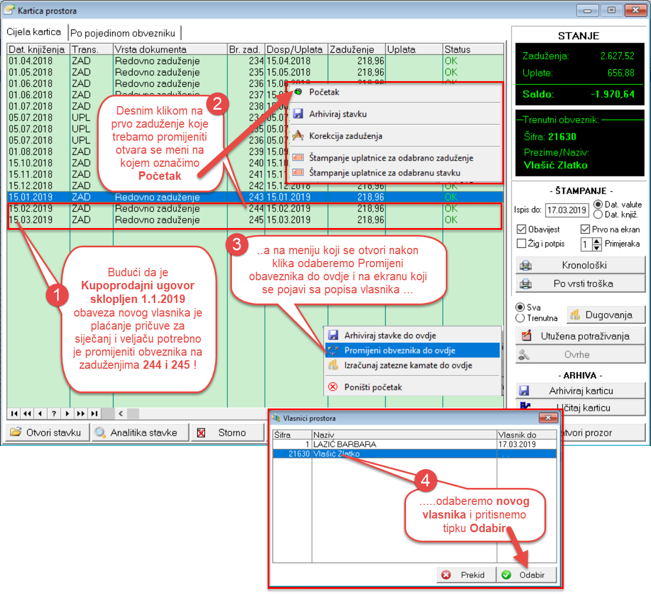
Task: Choose Arhiviraj stavke do ovdje
Action: 390,335
